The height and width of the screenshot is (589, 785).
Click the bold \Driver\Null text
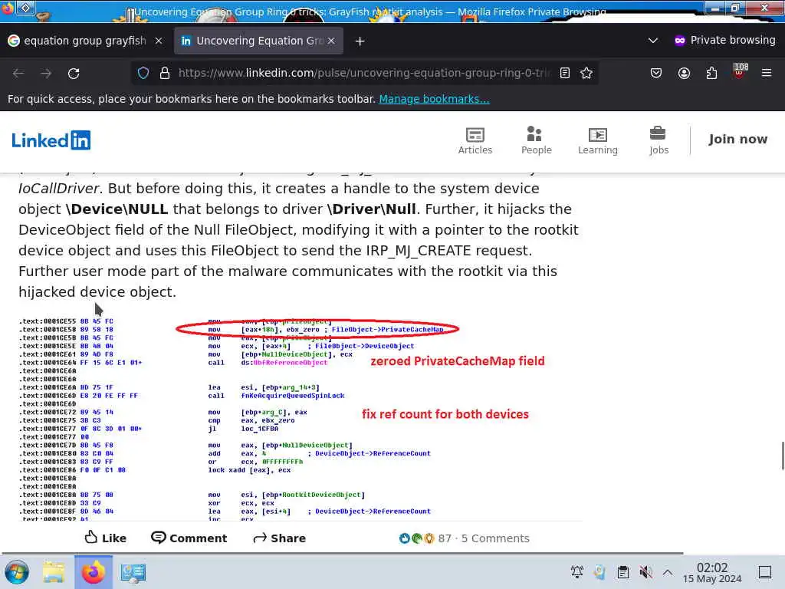coord(372,209)
